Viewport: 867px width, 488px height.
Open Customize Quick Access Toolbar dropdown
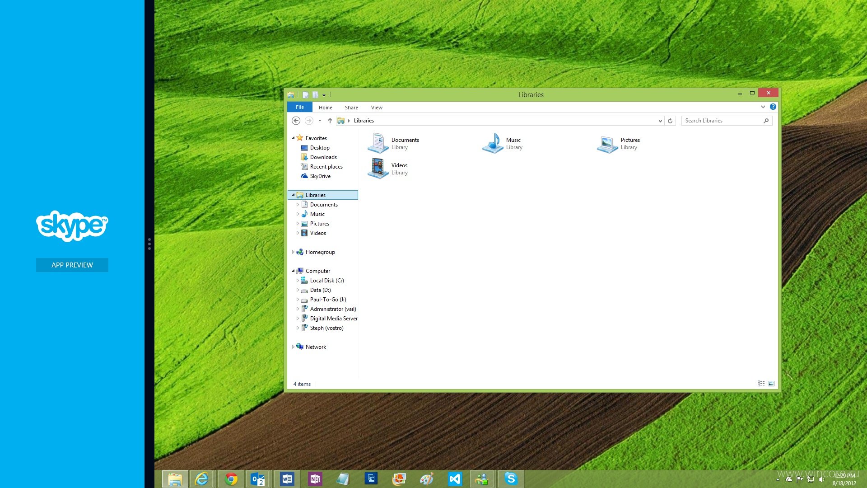pyautogui.click(x=324, y=95)
